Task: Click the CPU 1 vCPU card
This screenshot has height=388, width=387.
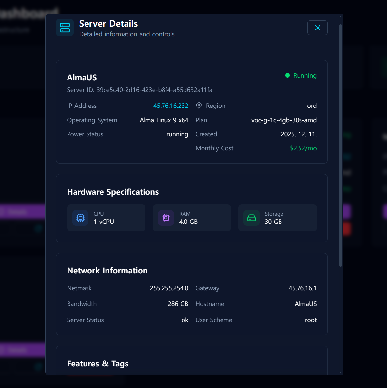Action: click(106, 218)
